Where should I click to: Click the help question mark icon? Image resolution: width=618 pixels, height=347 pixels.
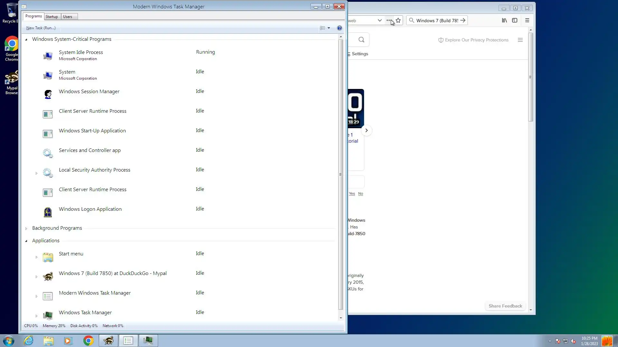pyautogui.click(x=339, y=28)
